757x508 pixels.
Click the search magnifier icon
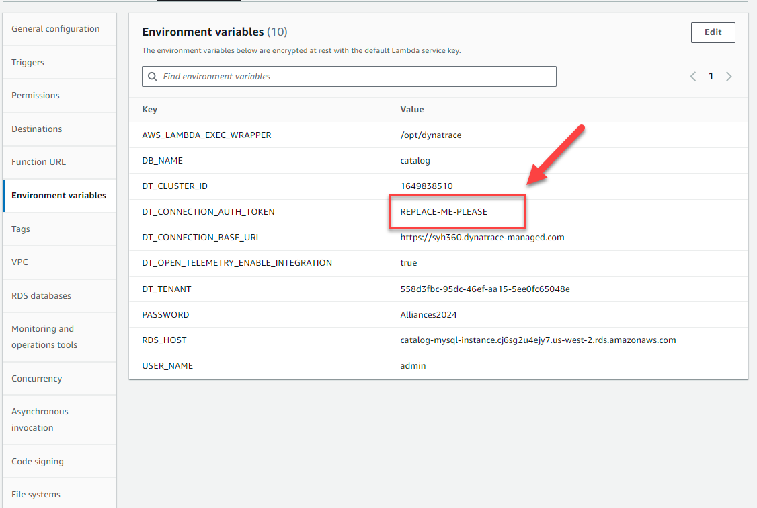click(153, 77)
